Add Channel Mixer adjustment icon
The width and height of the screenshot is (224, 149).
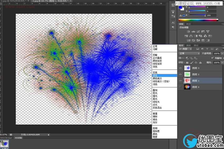point(205,36)
